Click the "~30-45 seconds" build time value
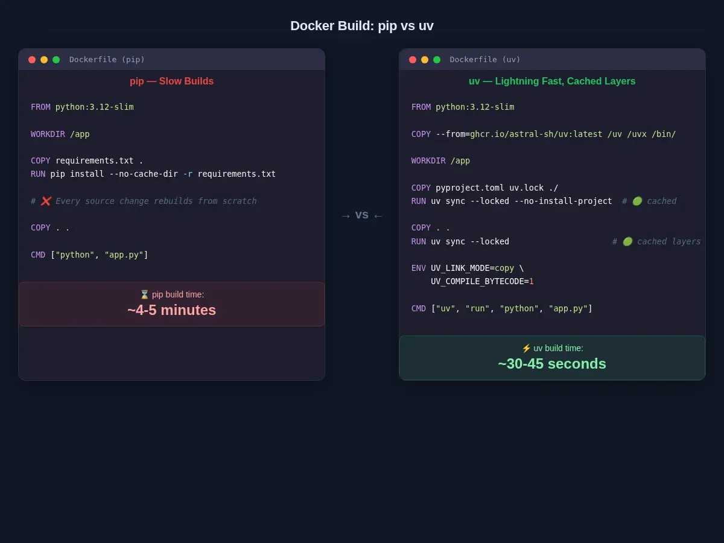This screenshot has height=543, width=724. point(552,364)
